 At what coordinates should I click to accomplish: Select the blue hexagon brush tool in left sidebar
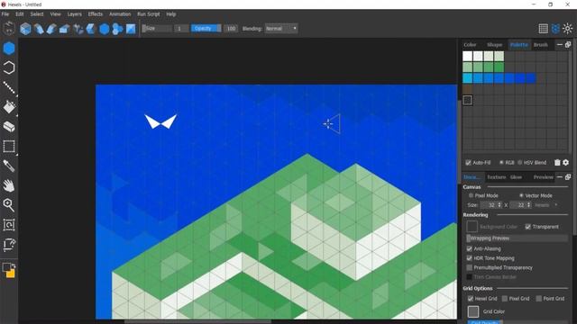pyautogui.click(x=9, y=48)
